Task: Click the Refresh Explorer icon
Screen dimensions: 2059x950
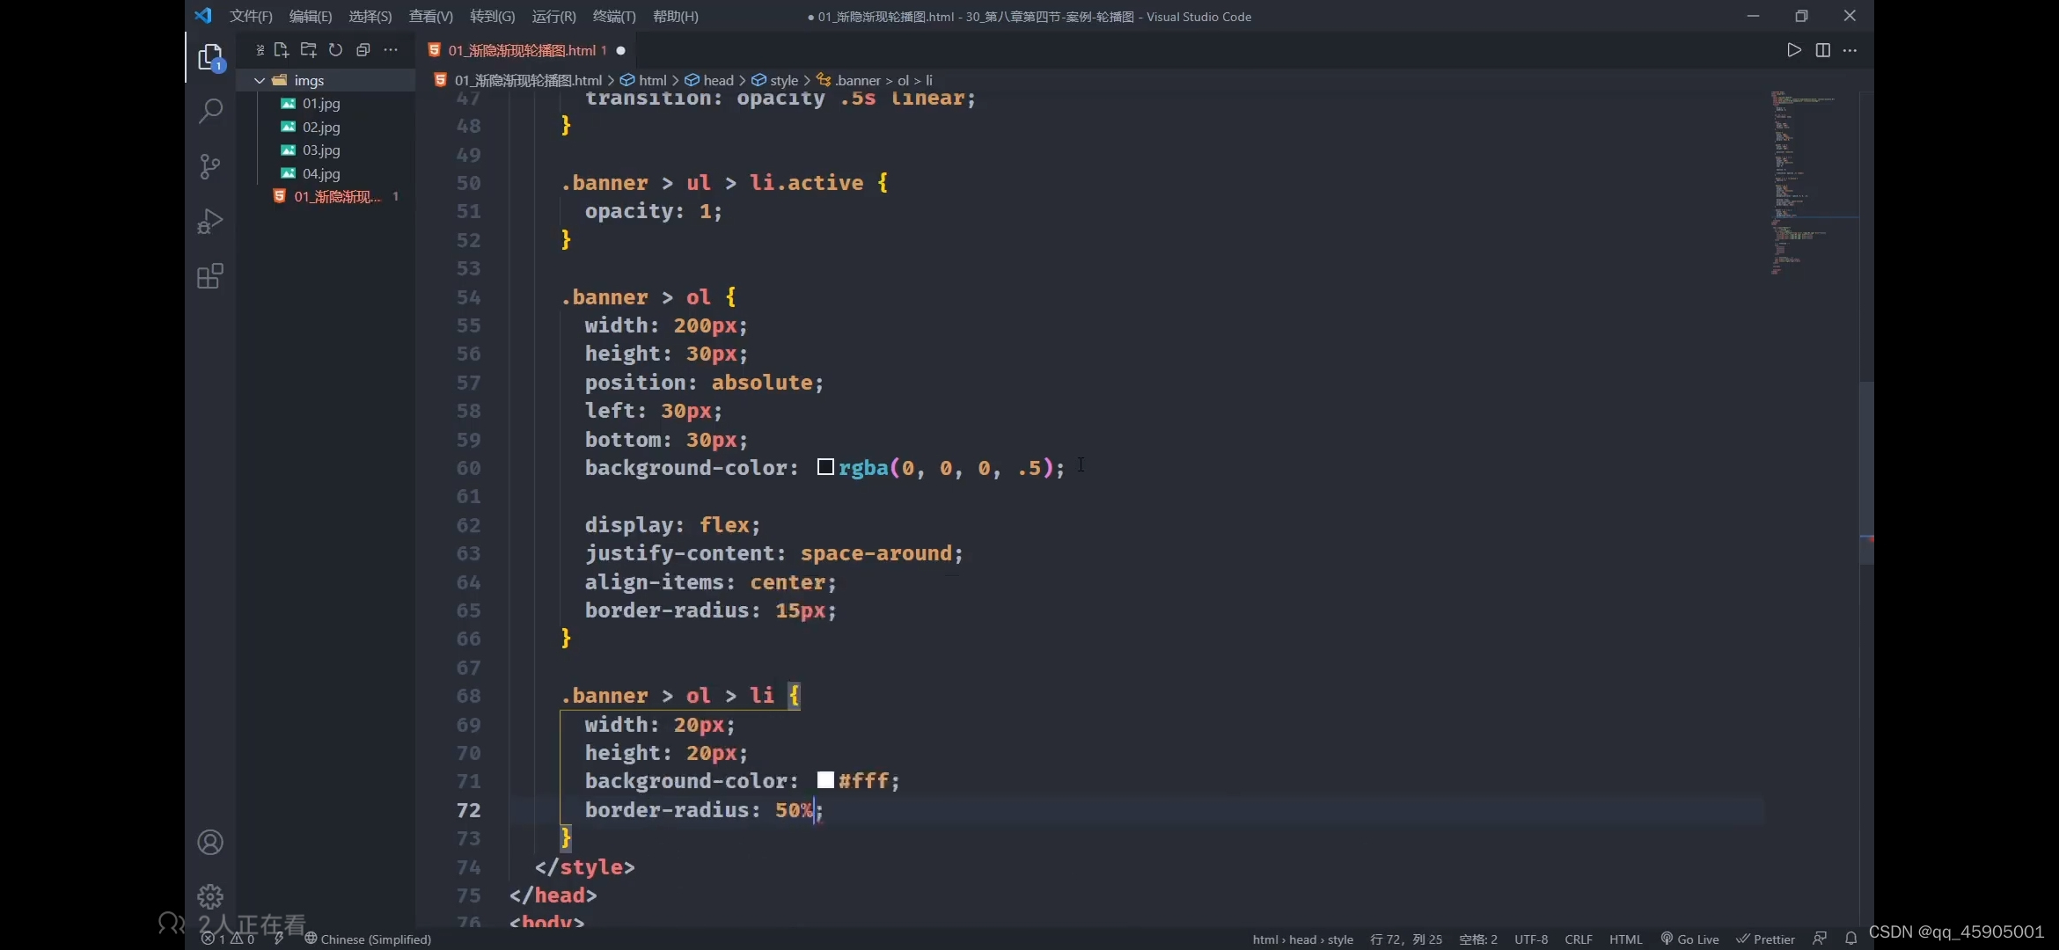Action: 335,50
